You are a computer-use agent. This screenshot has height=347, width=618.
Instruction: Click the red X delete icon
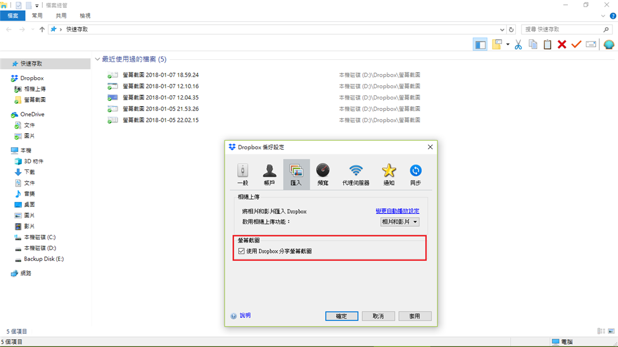click(562, 45)
